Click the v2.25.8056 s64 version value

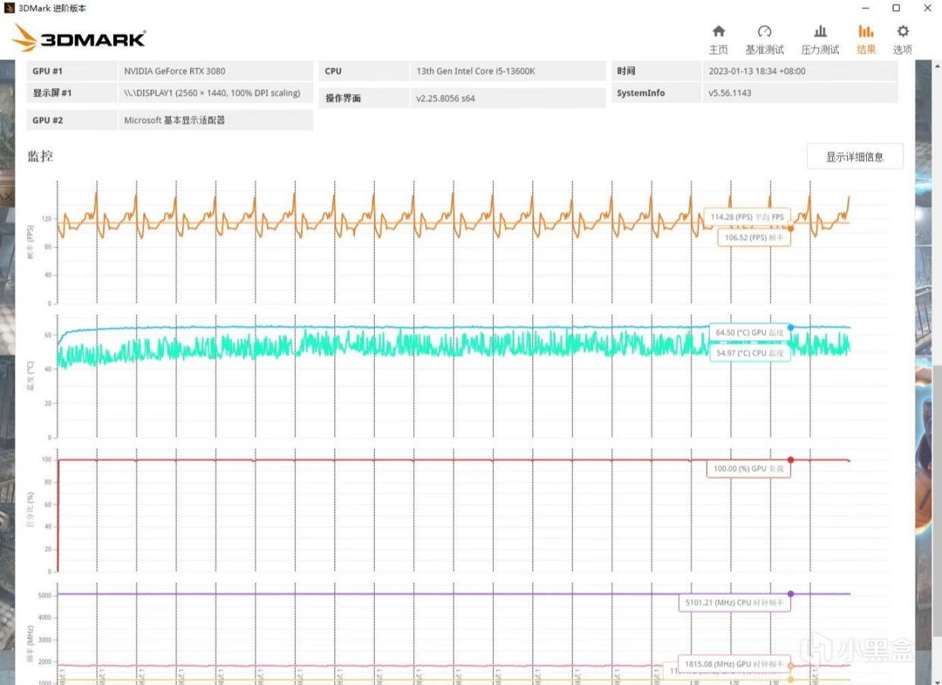click(x=446, y=98)
